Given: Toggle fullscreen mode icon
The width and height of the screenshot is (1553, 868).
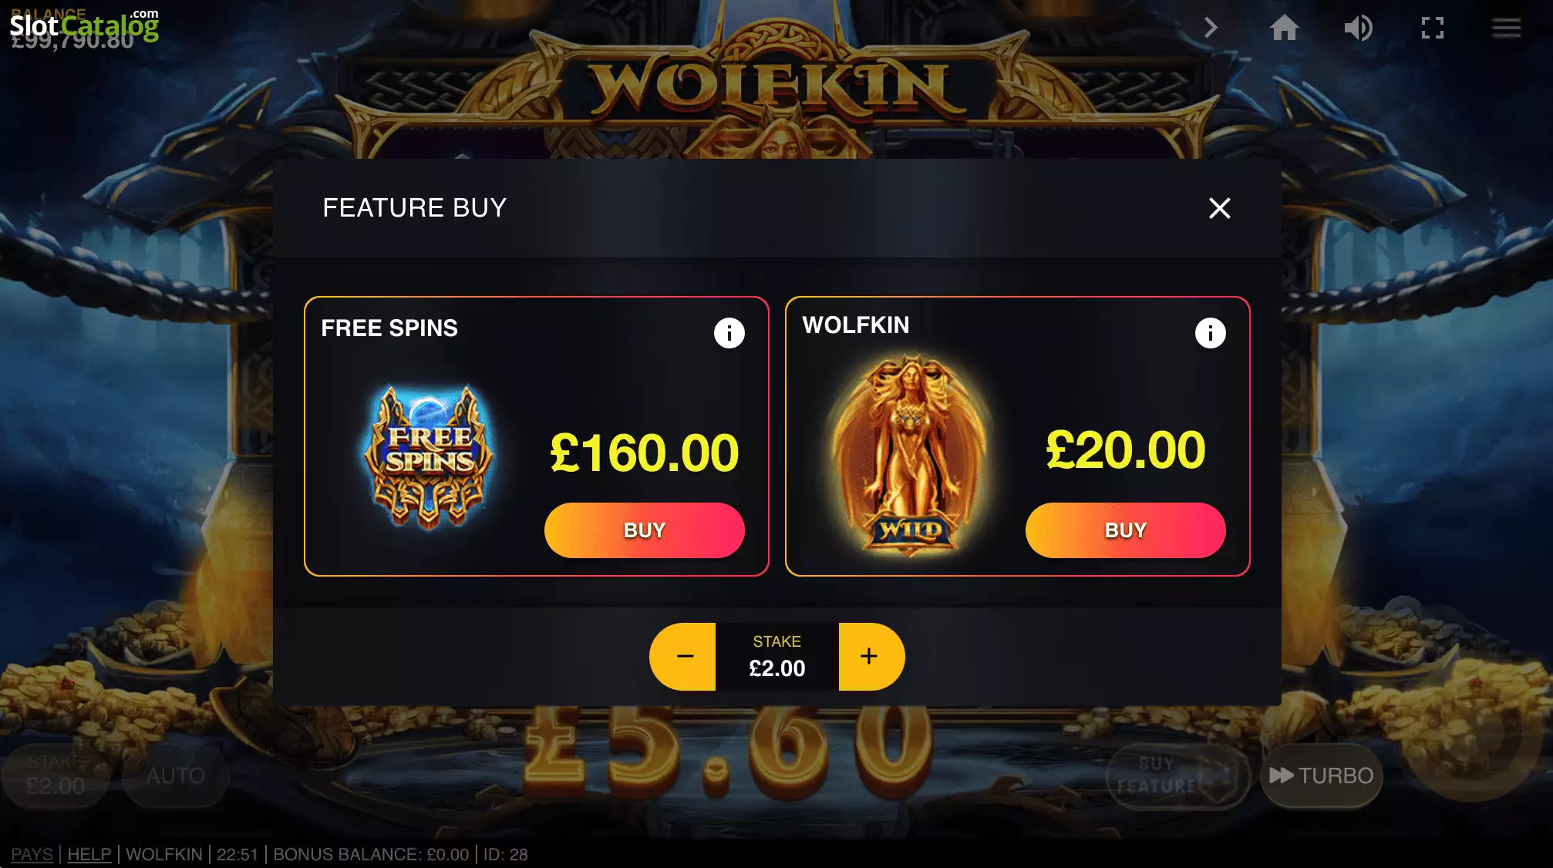Looking at the screenshot, I should coord(1433,28).
